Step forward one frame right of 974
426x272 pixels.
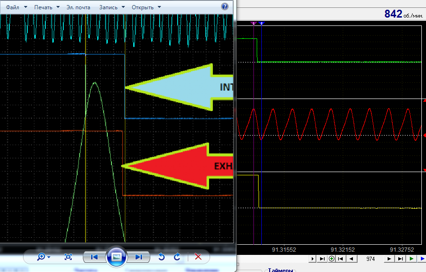[x=389, y=259]
